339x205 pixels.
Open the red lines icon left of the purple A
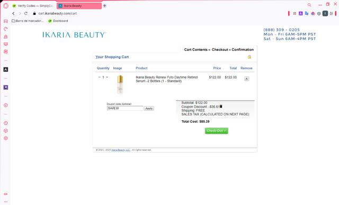(295, 13)
